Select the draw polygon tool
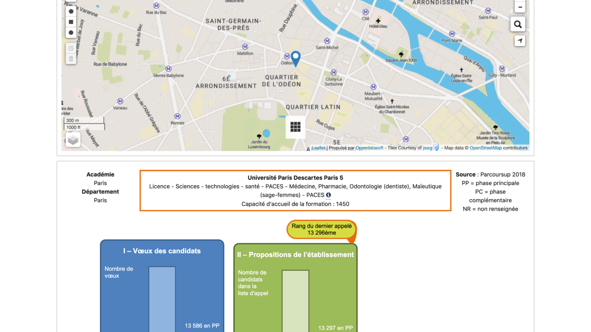The height and width of the screenshot is (332, 591). (71, 11)
